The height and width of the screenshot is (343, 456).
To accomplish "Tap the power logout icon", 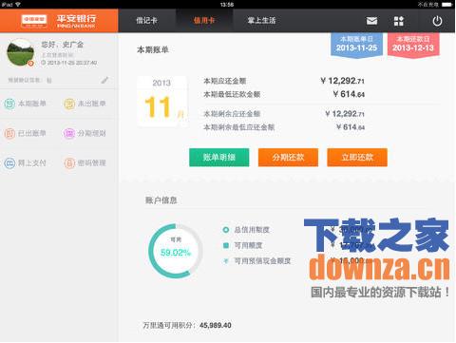I will (437, 21).
